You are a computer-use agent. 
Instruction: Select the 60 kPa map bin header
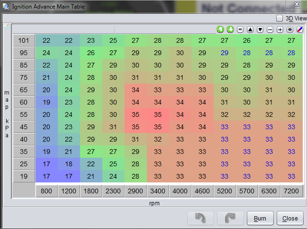pyautogui.click(x=24, y=102)
